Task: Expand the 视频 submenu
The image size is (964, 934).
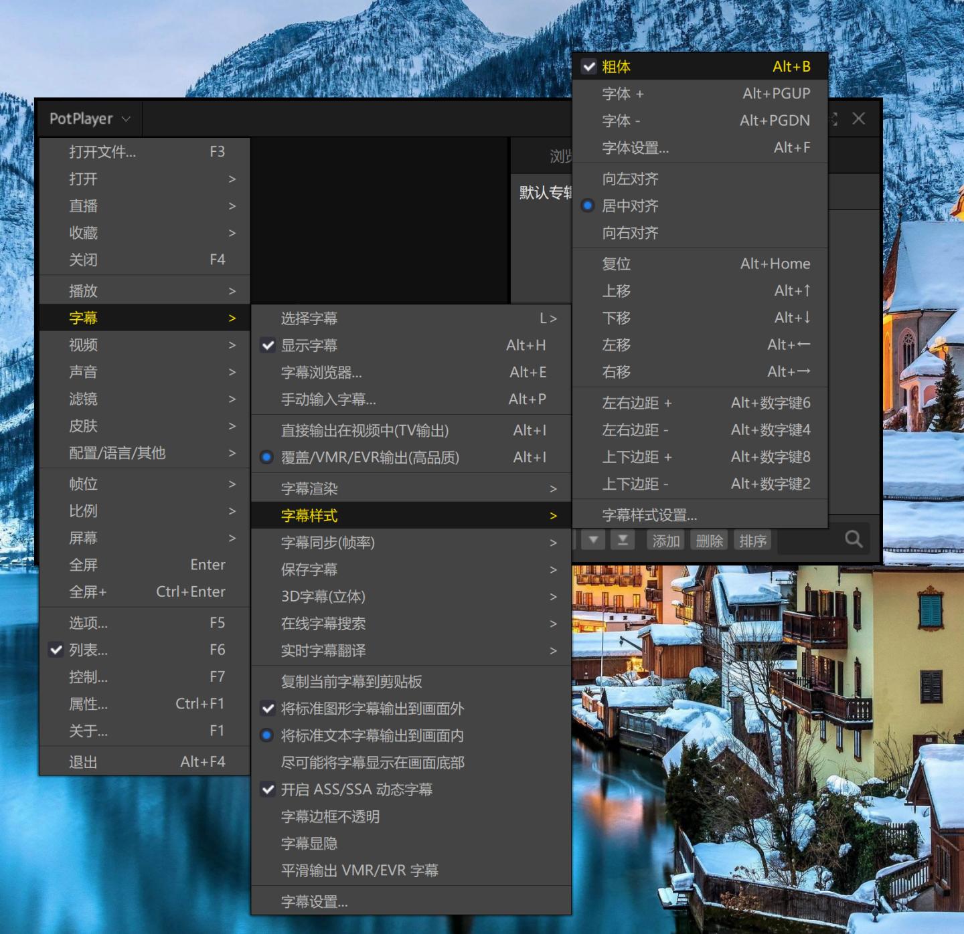Action: (x=144, y=345)
